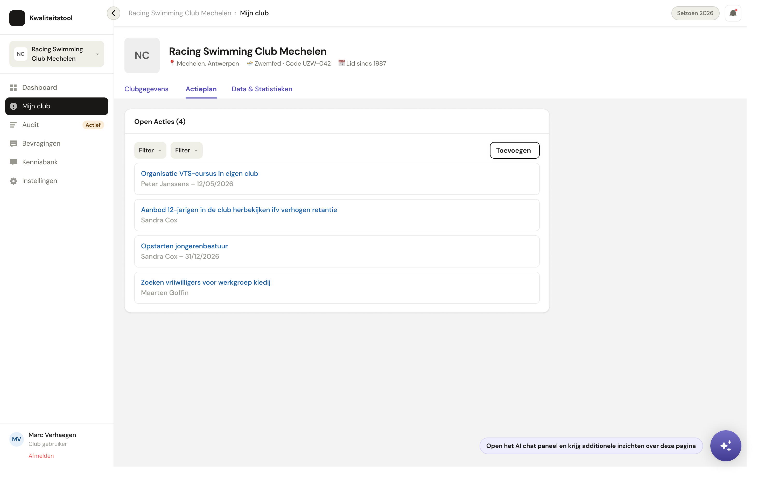Image resolution: width=758 pixels, height=479 pixels.
Task: Switch to the Clubgegevens tab
Action: [146, 89]
